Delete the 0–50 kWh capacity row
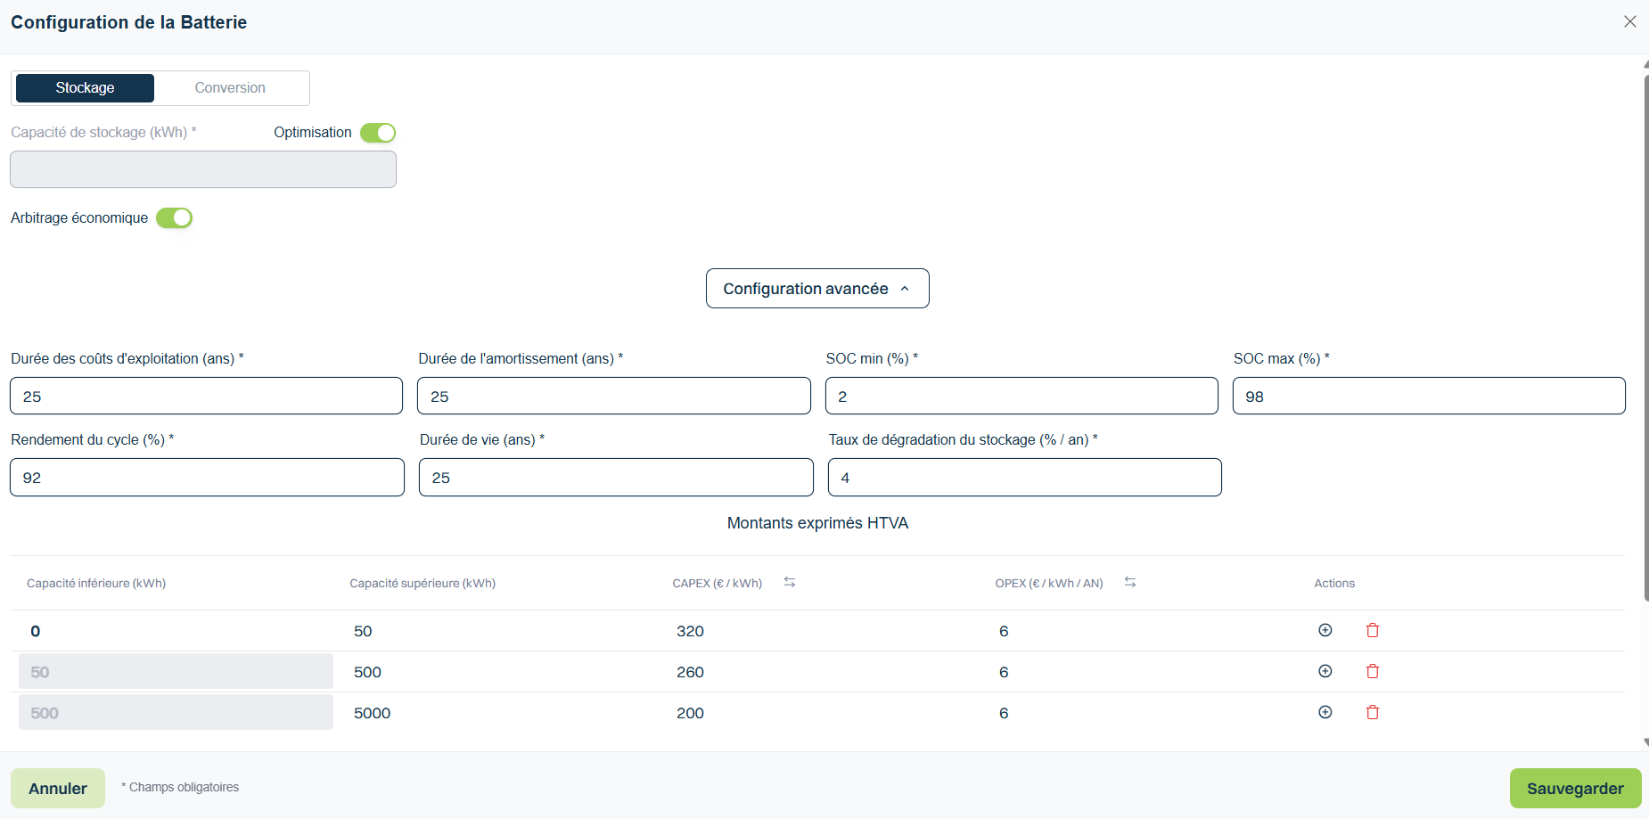Screen dimensions: 1649x819 coord(1373,630)
